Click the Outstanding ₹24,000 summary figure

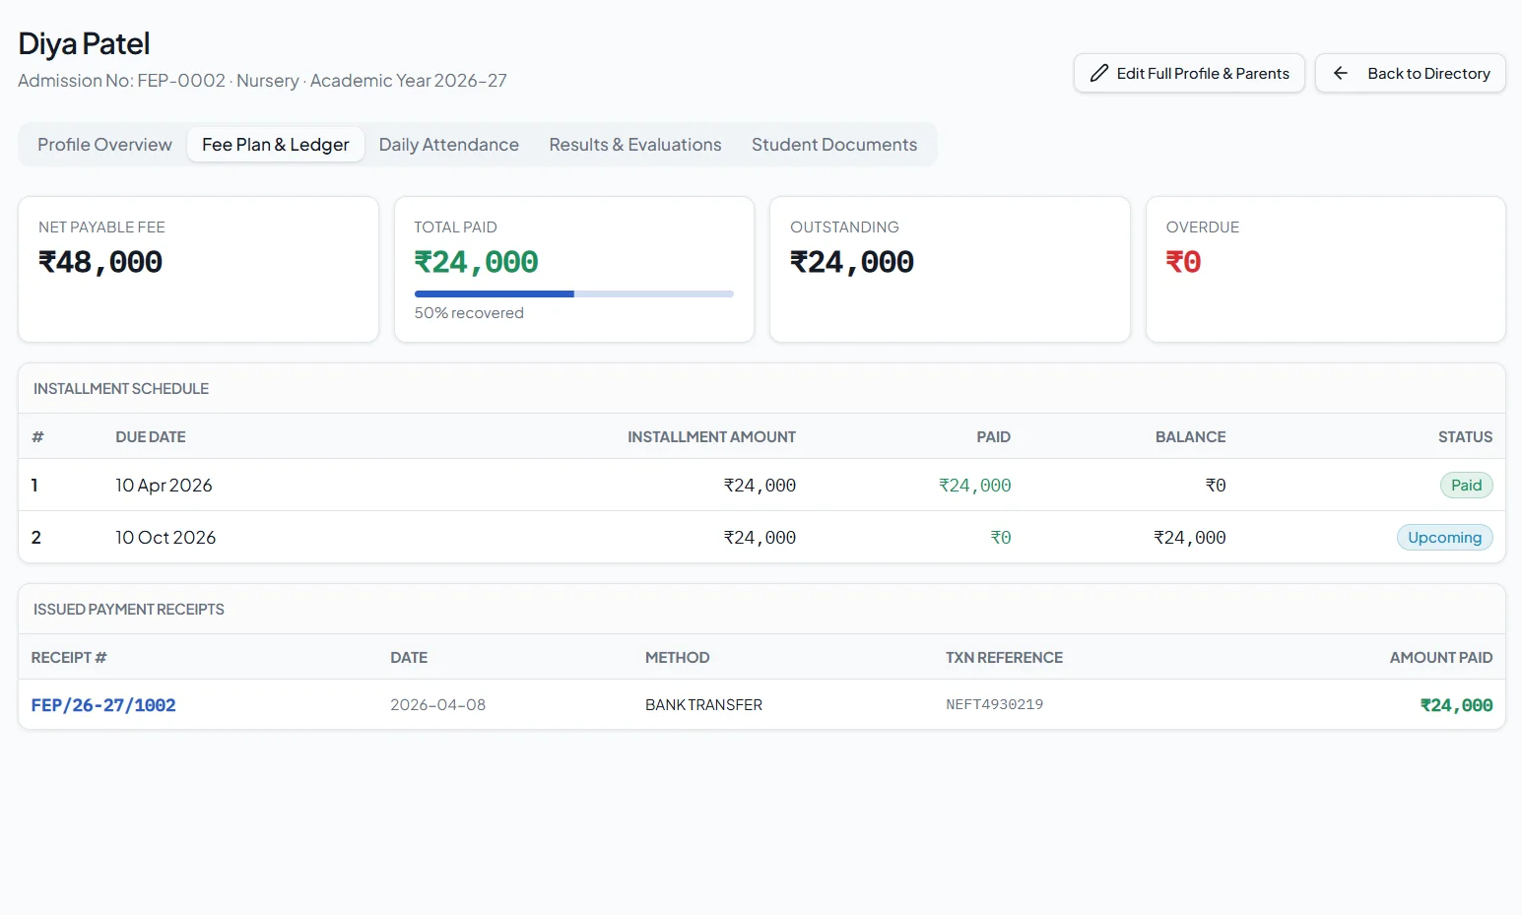tap(852, 262)
